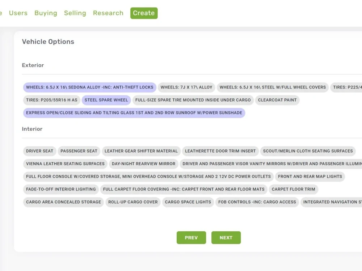Screen dimensions: 362x271
Task: Toggle the PASSENGER SEAT option
Action: click(79, 151)
